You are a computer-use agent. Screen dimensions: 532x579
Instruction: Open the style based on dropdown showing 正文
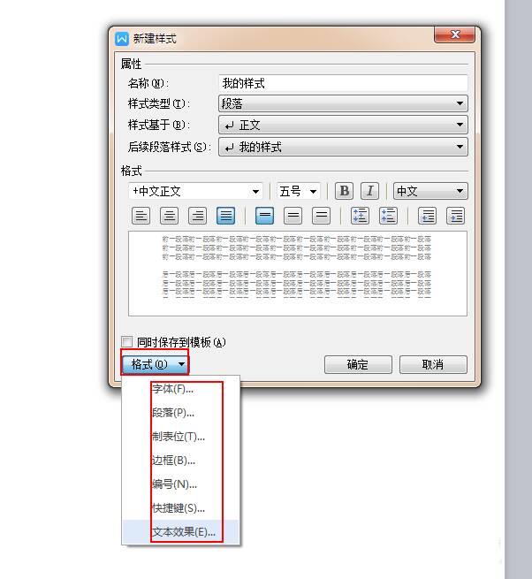343,126
